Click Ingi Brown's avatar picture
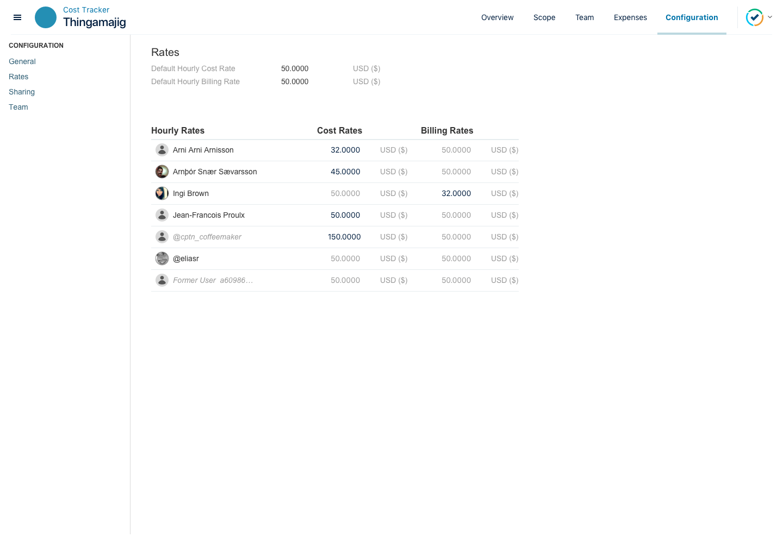 [162, 193]
